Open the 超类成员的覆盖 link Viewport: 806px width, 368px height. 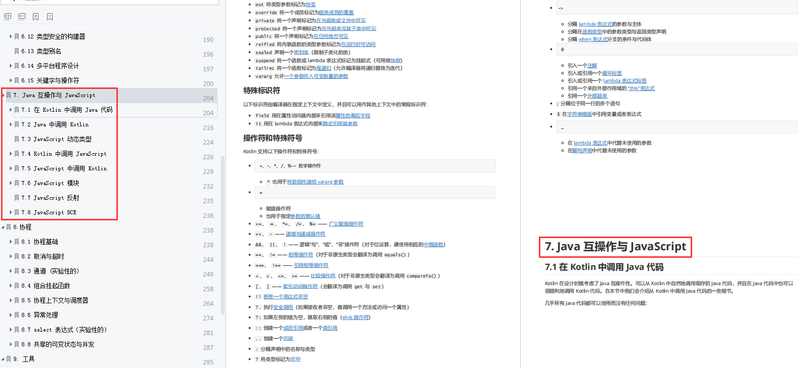point(336,13)
